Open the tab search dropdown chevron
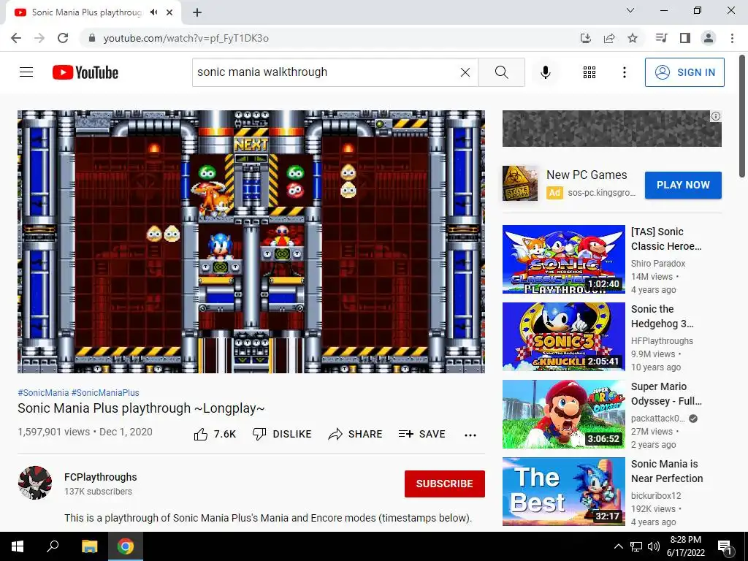This screenshot has height=561, width=748. pos(630,10)
